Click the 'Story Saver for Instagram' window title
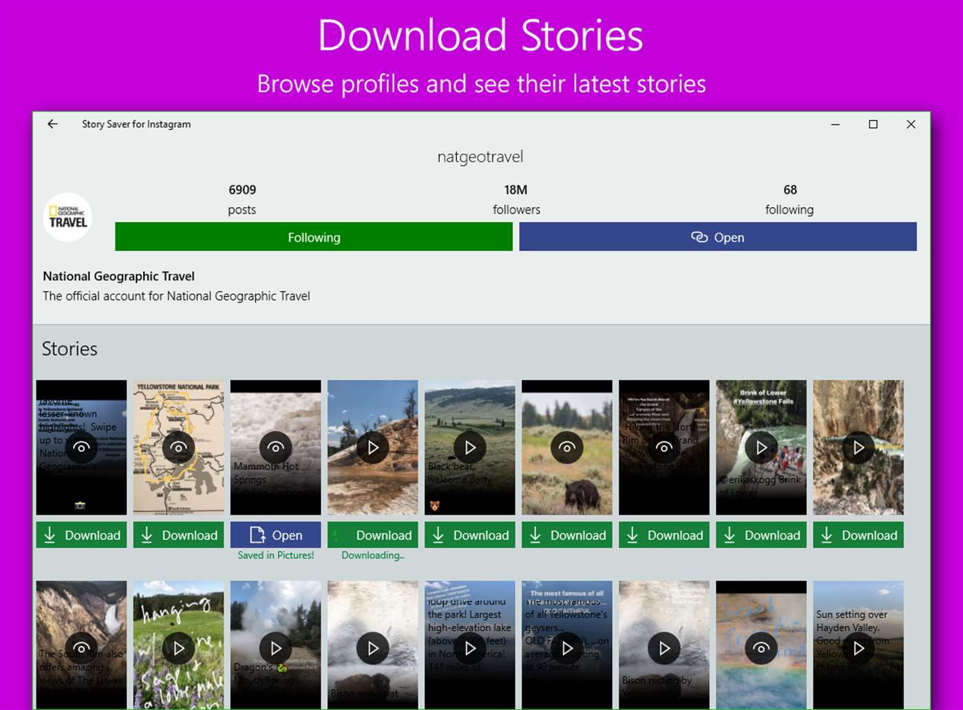 [x=136, y=124]
